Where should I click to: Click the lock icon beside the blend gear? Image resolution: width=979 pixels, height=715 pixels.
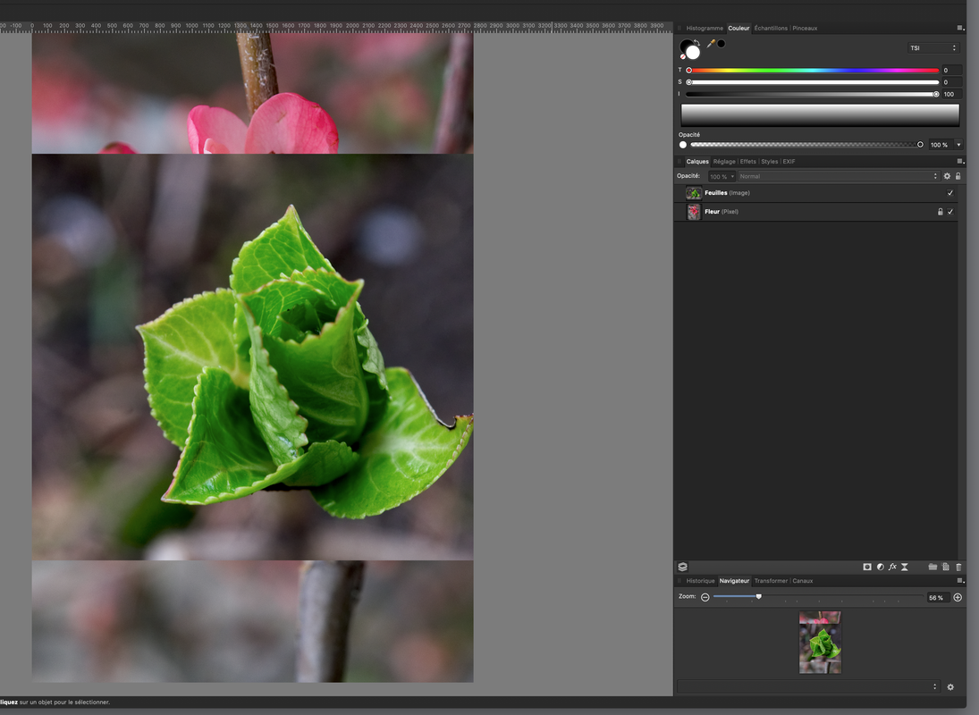(x=958, y=177)
